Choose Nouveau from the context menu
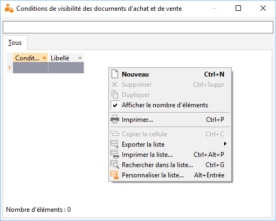 [x=170, y=74]
